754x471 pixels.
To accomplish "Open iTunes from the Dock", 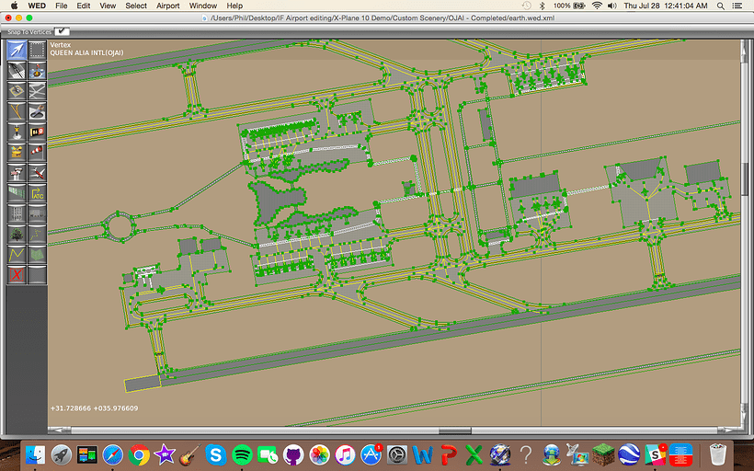I will [345, 454].
